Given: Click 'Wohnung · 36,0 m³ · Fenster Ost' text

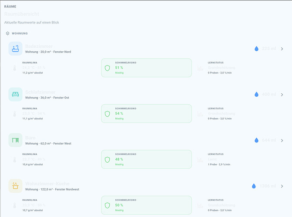Looking at the screenshot, I should coord(47,98).
